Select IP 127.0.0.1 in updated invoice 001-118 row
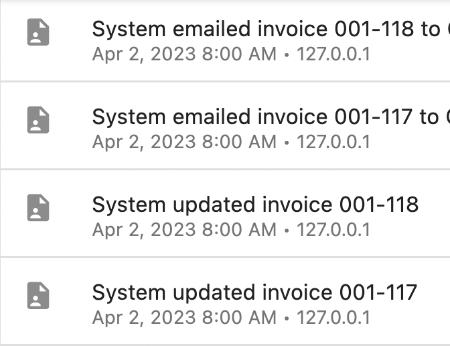Viewport: 450px width, 346px height. (x=333, y=230)
